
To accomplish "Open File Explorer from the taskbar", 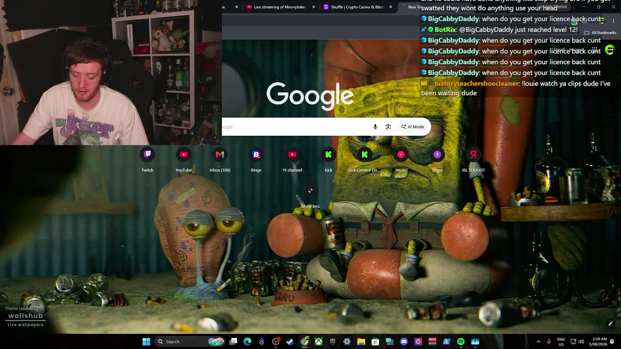I will click(361, 342).
